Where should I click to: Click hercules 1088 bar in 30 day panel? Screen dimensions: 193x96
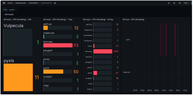point(103,51)
